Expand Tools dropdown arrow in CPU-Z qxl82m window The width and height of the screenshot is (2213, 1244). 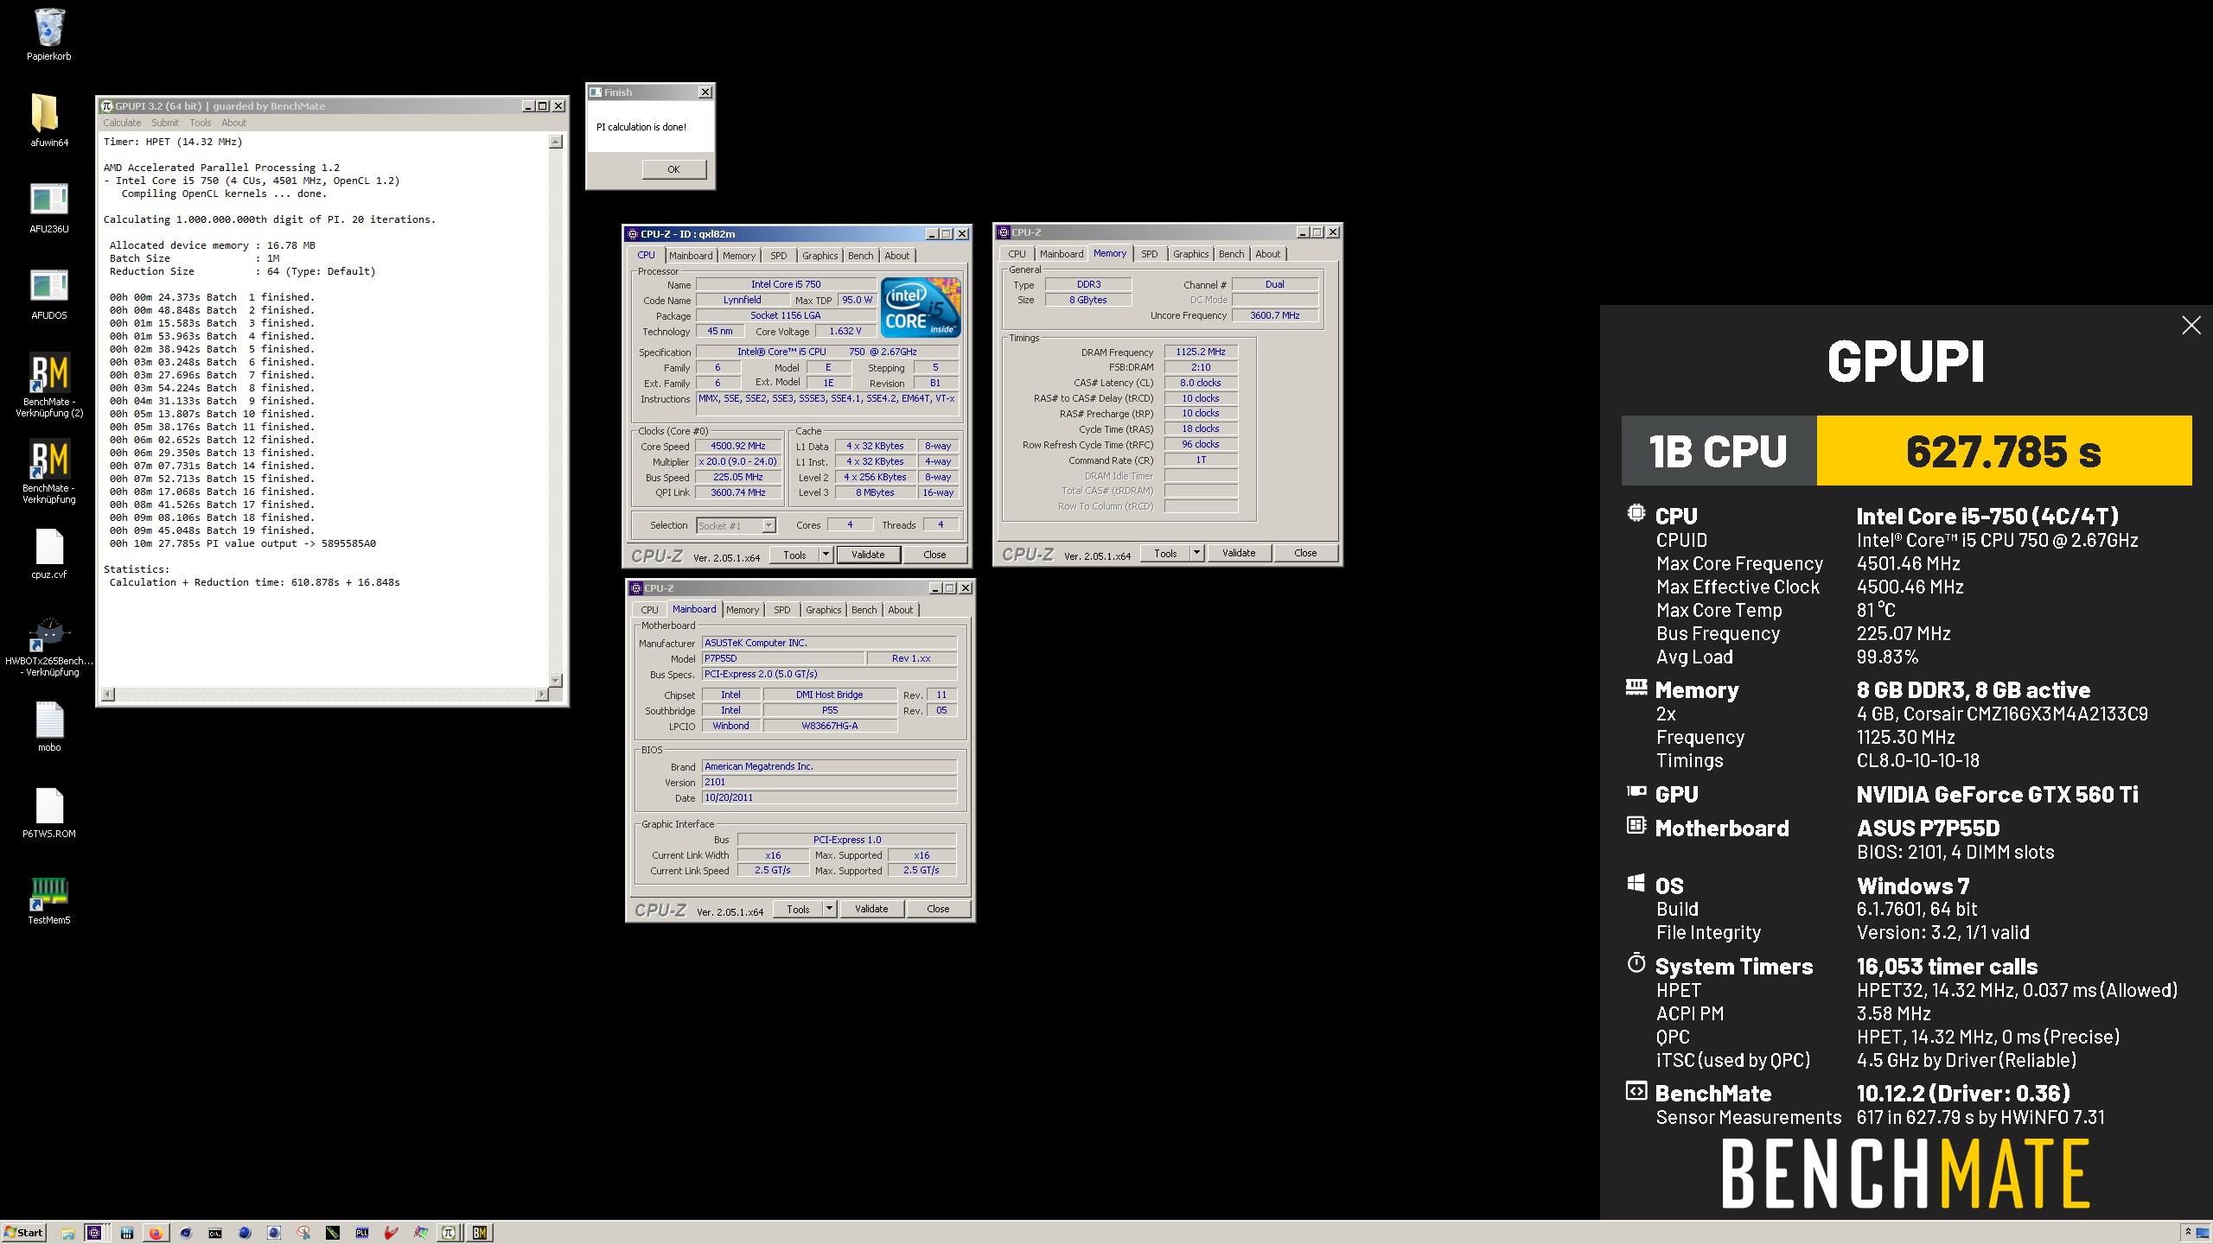point(826,555)
